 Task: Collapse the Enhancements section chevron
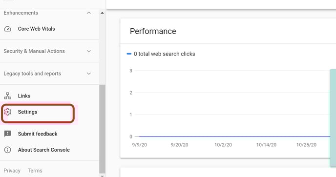[x=89, y=13]
